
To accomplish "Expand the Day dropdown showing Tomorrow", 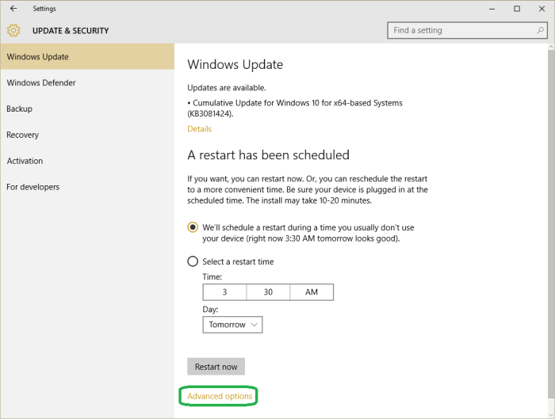I will (232, 325).
